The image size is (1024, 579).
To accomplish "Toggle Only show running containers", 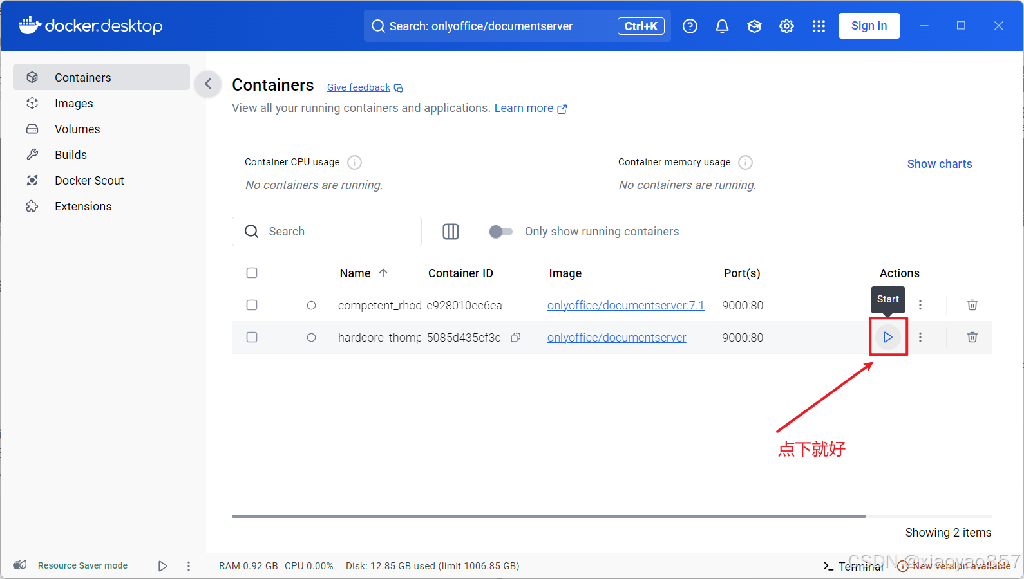I will pos(500,232).
